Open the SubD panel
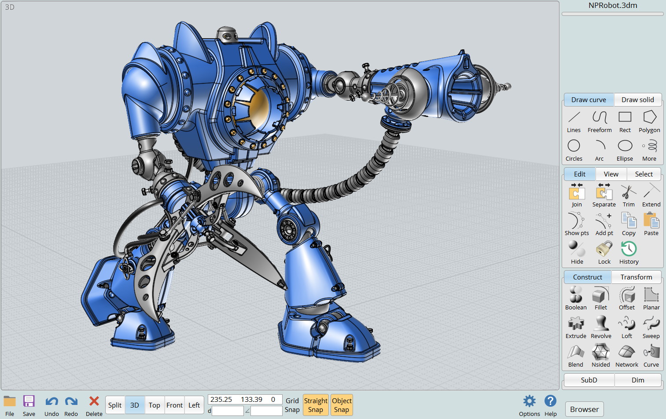Image resolution: width=666 pixels, height=419 pixels. [589, 380]
